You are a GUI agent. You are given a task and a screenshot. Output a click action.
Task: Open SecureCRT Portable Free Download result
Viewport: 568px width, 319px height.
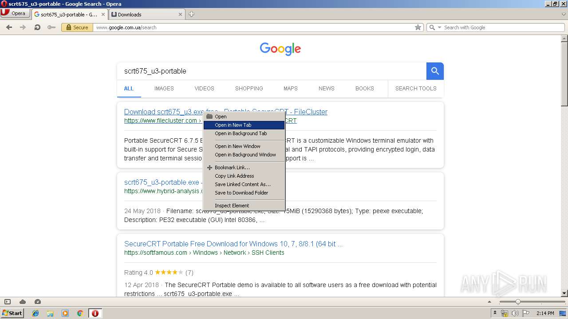pos(233,244)
